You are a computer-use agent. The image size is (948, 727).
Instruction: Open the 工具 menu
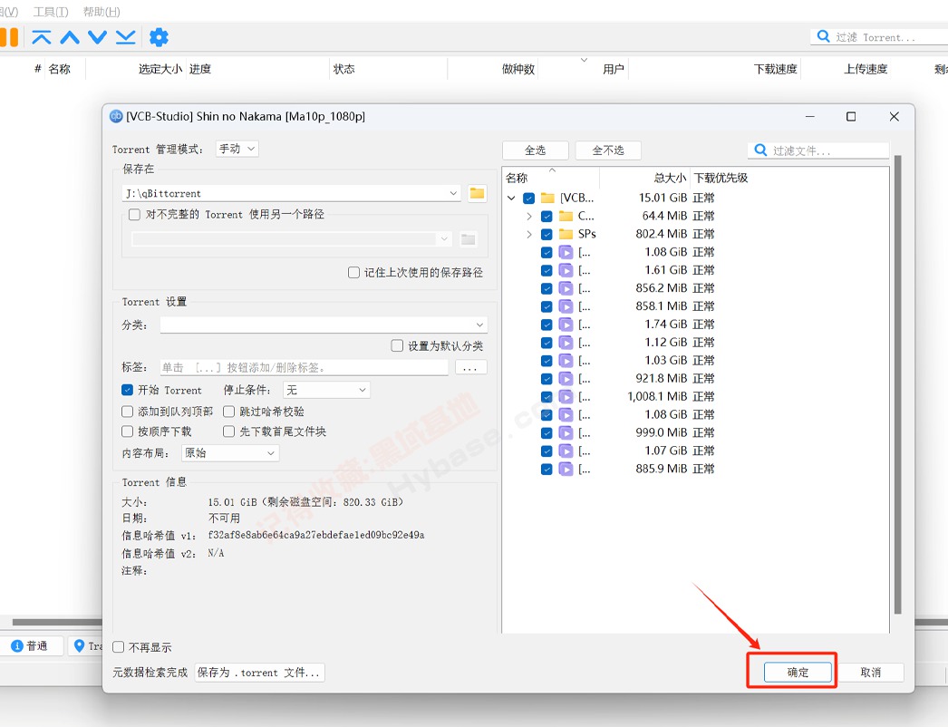[51, 11]
